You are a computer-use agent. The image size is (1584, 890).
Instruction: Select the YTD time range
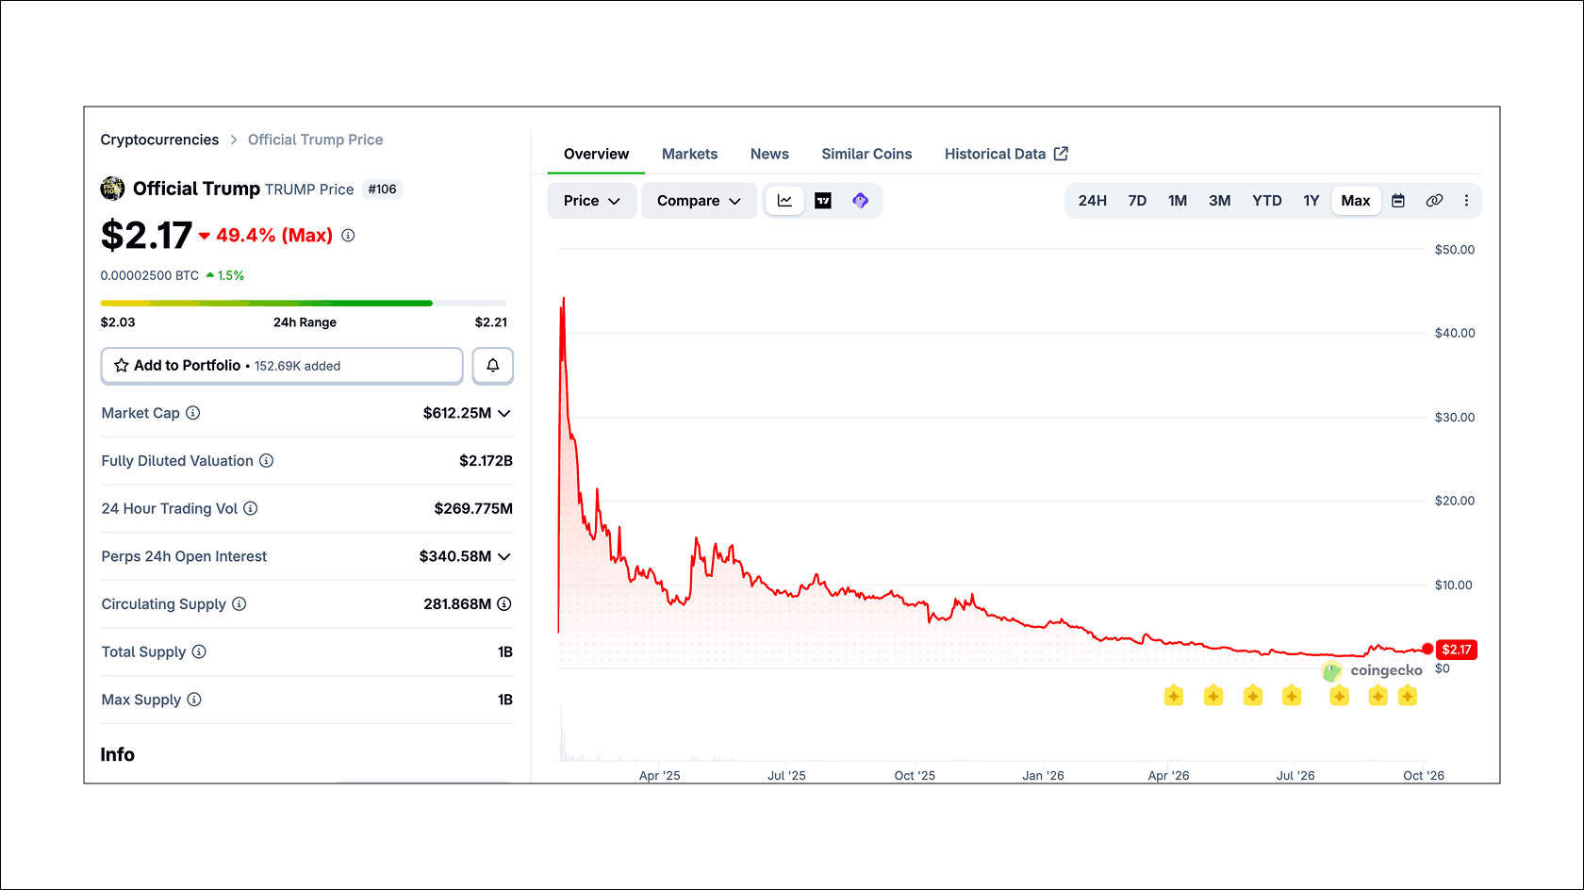click(1266, 201)
